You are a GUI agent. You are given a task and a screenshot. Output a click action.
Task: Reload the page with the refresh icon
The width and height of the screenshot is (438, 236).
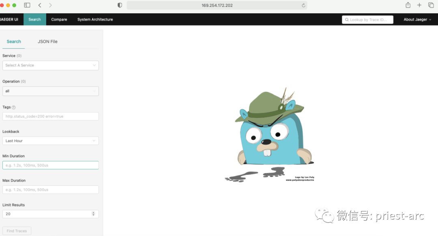coord(303,5)
